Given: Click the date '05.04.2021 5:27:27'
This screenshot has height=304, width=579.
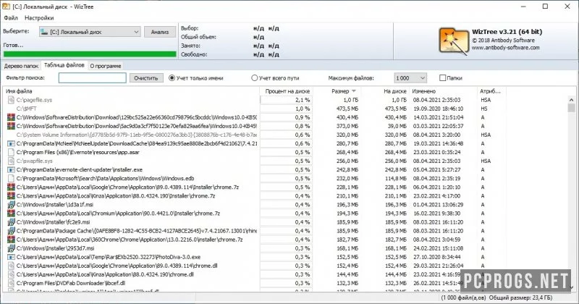Looking at the screenshot, I should pos(436,170).
